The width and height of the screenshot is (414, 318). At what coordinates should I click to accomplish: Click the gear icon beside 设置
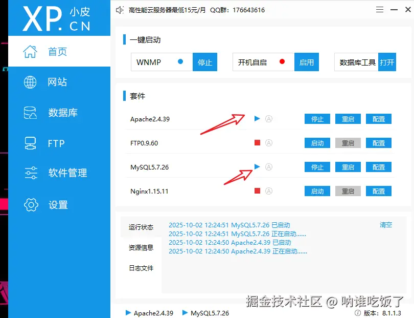(x=31, y=205)
